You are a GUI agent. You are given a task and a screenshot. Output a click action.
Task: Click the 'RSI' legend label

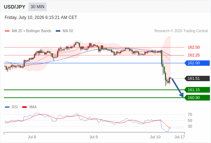15,107
